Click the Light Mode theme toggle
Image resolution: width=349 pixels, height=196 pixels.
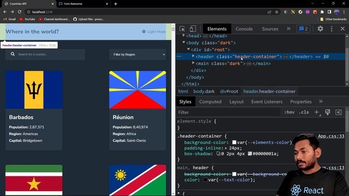coord(154,32)
